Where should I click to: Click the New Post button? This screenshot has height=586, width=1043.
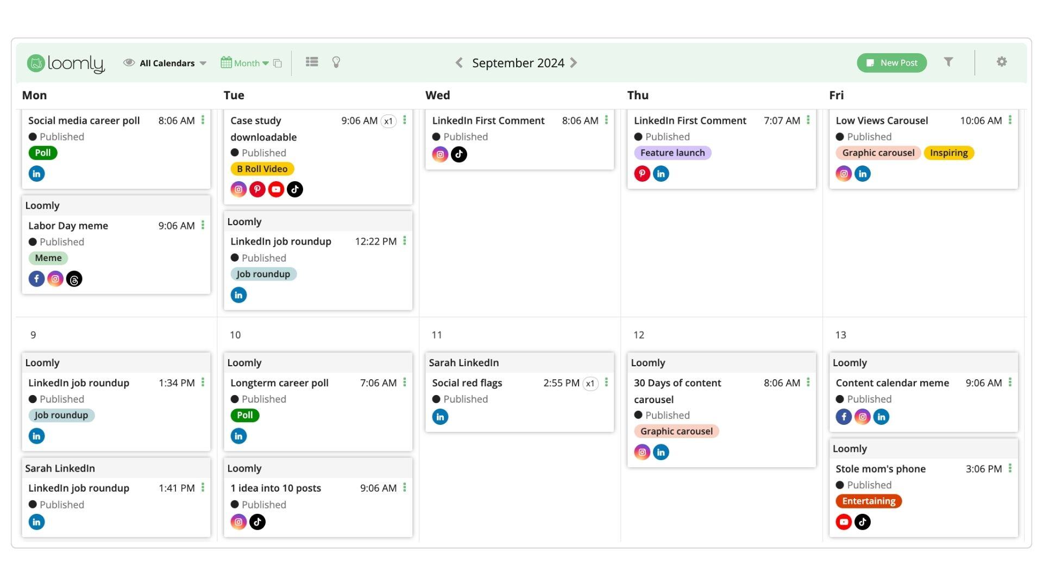click(891, 62)
